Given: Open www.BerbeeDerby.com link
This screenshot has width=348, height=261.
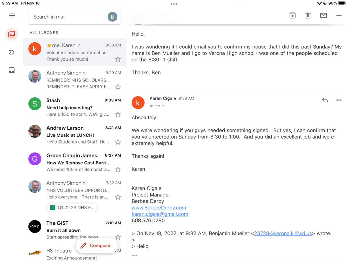Looking at the screenshot, I should (x=159, y=208).
